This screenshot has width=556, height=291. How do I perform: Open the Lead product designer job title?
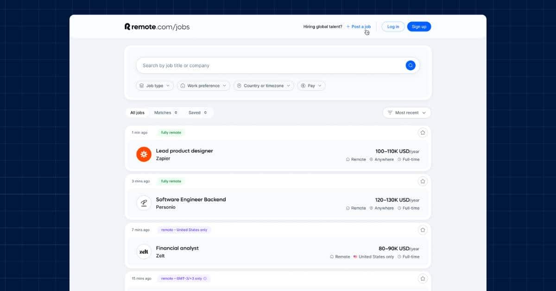tap(184, 151)
